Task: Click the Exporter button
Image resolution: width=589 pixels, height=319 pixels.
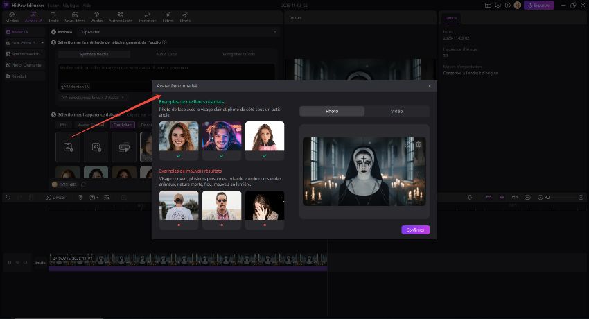Action: point(538,5)
